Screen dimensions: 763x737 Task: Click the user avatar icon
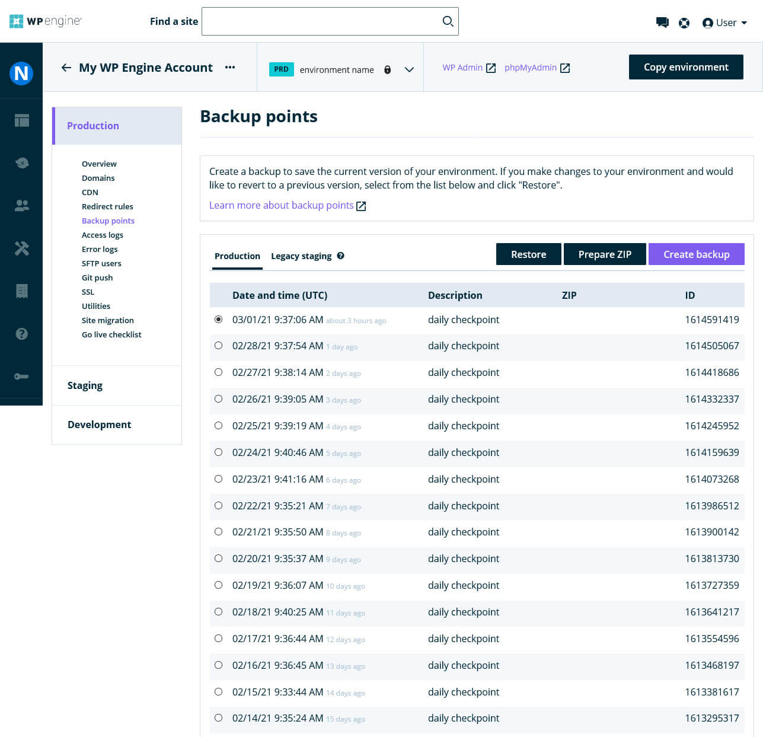point(707,23)
